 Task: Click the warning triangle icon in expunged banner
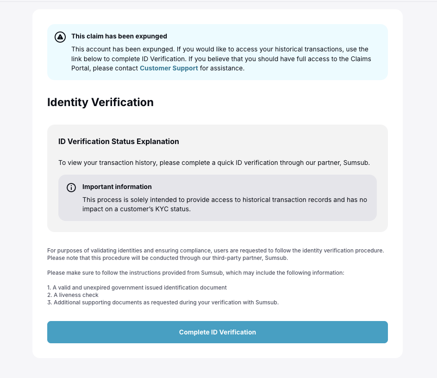point(60,37)
